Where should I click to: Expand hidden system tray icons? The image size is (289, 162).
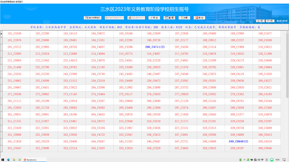tap(244, 160)
